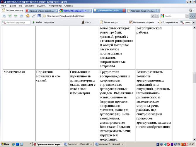This screenshot has width=196, height=147.
Task: Expand the zoom 100% dropdown
Action: [x=193, y=22]
